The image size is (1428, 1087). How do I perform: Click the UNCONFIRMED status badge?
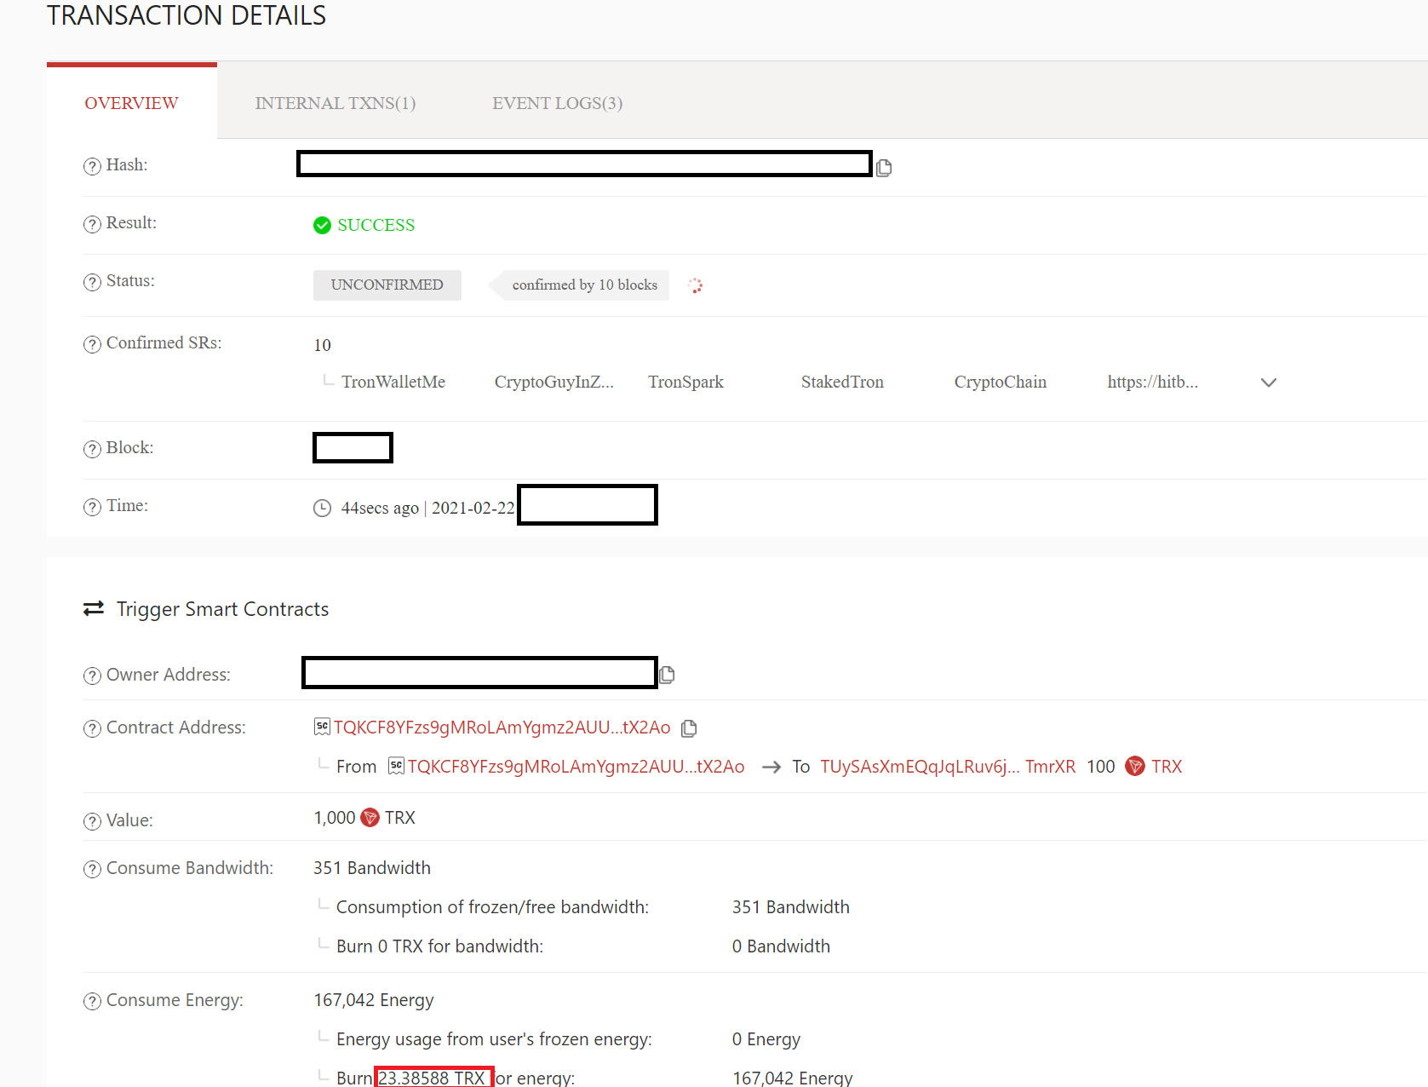(x=387, y=285)
